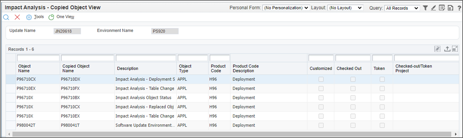Click the Description filter field

146,58
